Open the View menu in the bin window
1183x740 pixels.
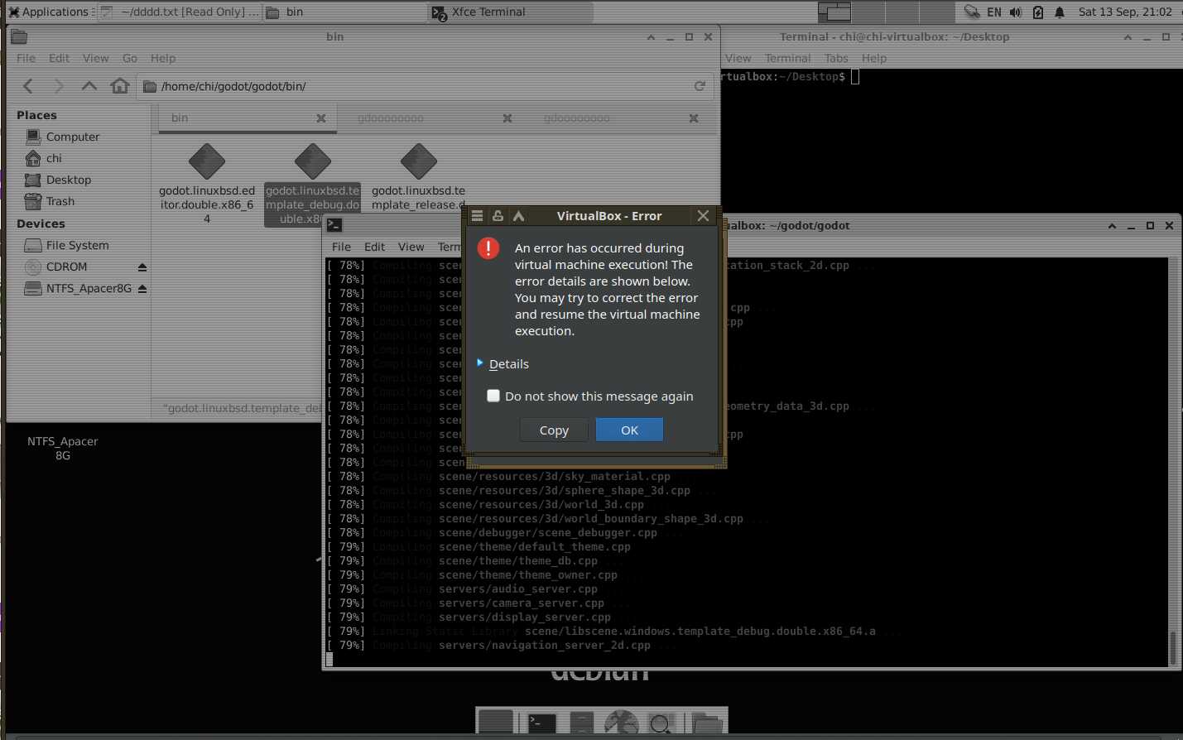(x=95, y=58)
